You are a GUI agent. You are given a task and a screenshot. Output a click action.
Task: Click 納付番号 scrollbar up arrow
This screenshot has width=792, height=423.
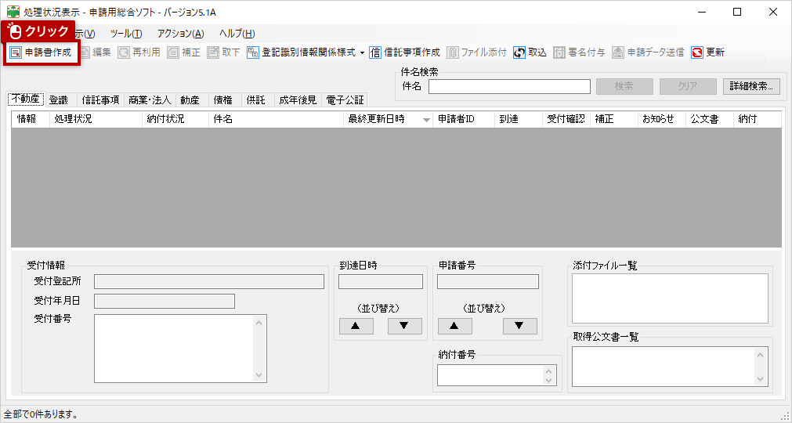(549, 371)
